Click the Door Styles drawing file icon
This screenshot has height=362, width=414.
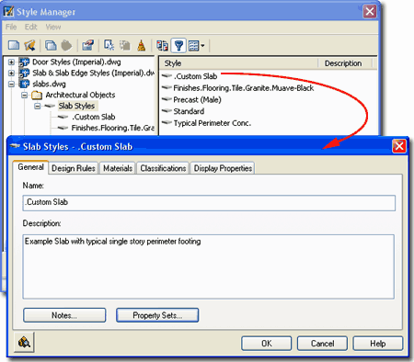tap(24, 62)
